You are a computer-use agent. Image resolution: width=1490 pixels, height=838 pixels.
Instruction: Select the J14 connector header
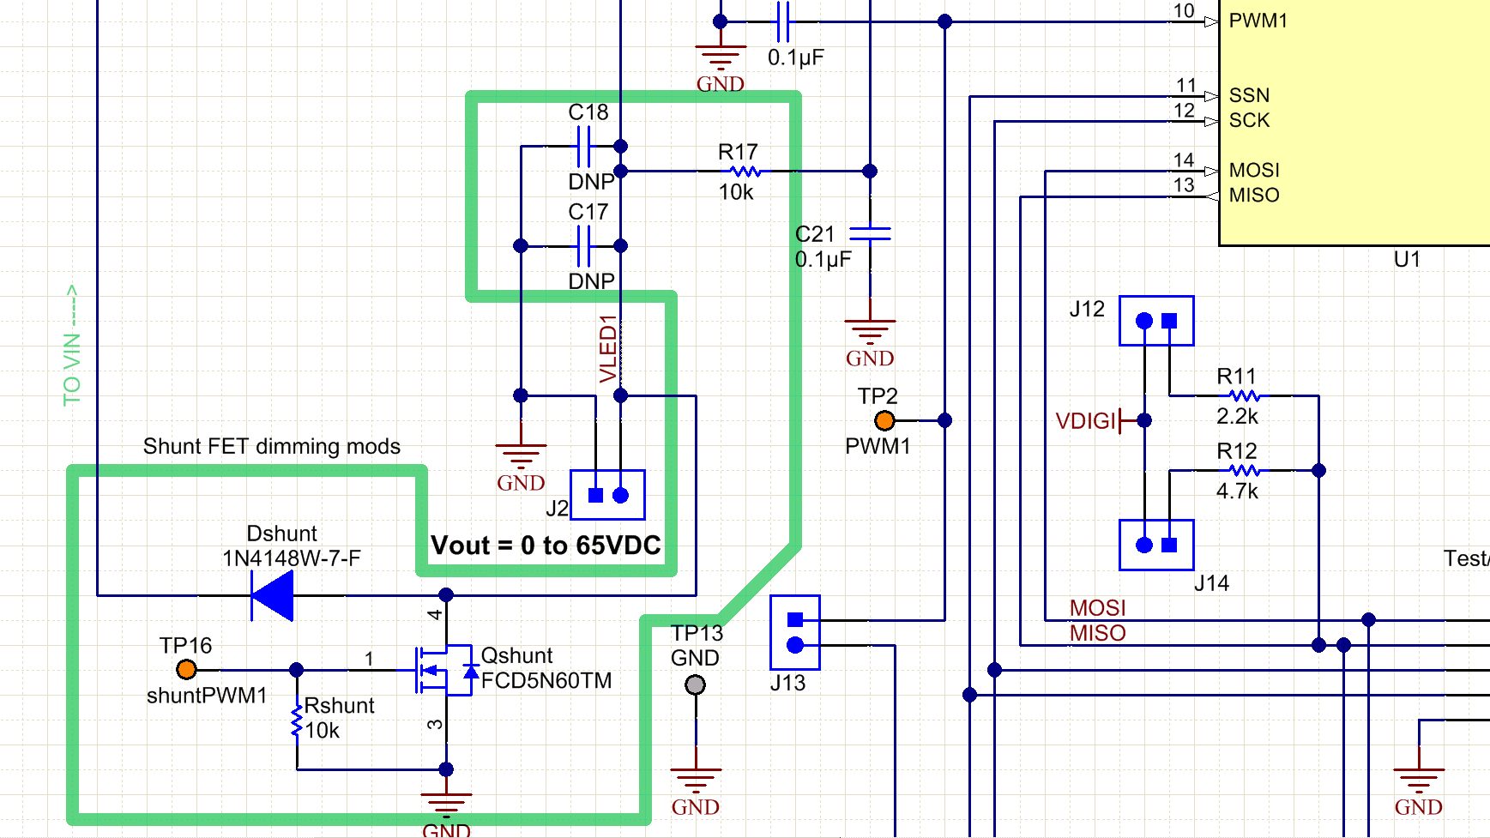pos(1155,543)
